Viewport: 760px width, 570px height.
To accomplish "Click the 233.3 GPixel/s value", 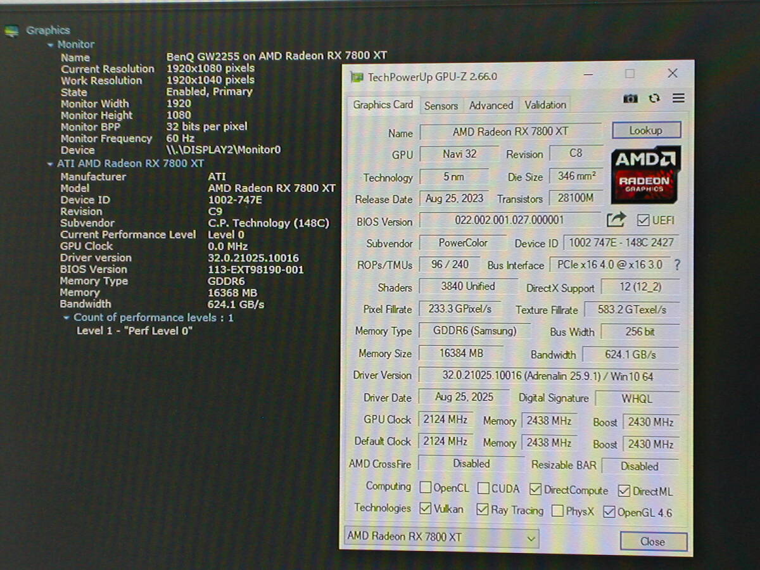I will pos(460,309).
